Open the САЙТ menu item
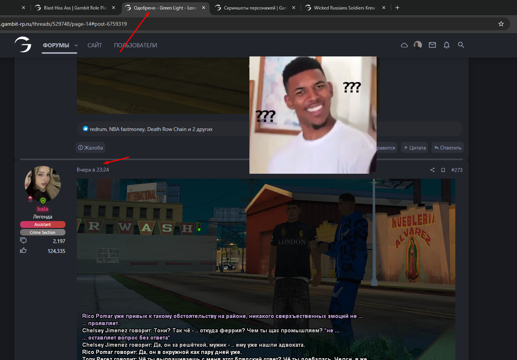Viewport: 517px width, 360px height. 95,45
